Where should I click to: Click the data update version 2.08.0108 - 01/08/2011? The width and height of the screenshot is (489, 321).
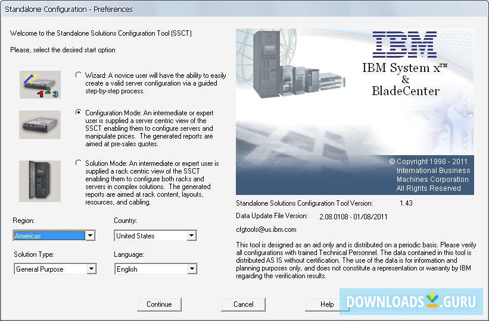coord(353,217)
